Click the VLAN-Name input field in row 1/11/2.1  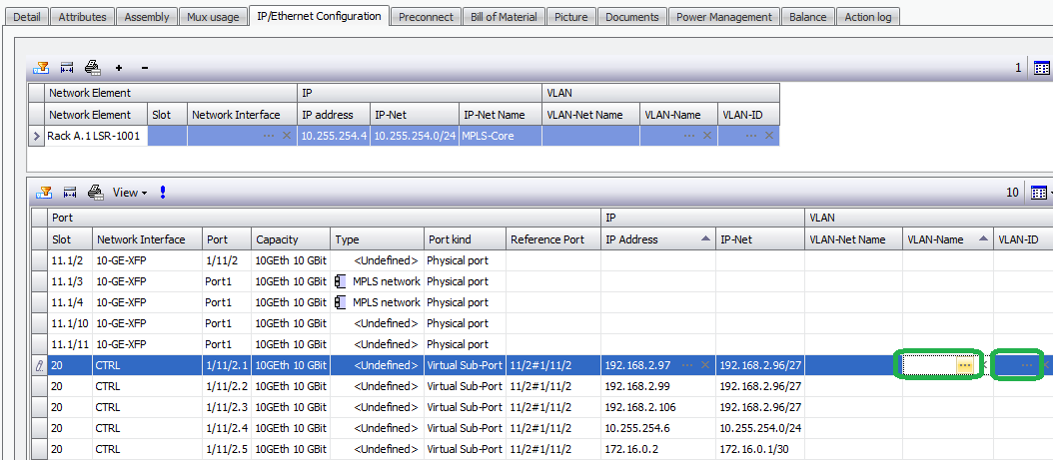point(930,365)
